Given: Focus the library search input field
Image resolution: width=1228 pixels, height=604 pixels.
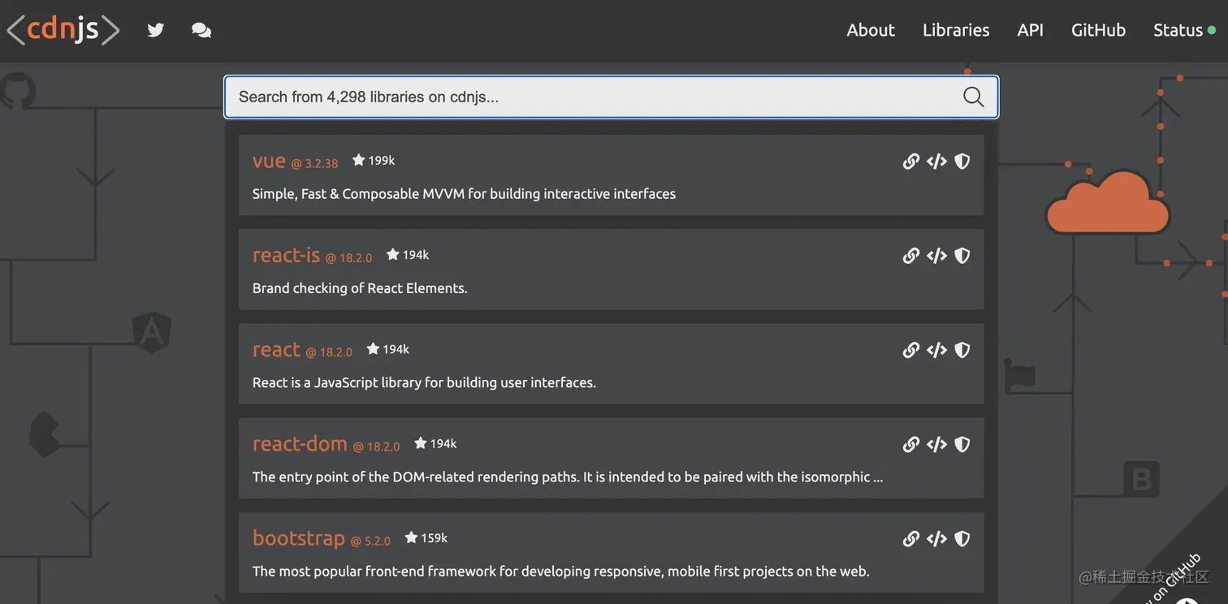Looking at the screenshot, I should [593, 97].
